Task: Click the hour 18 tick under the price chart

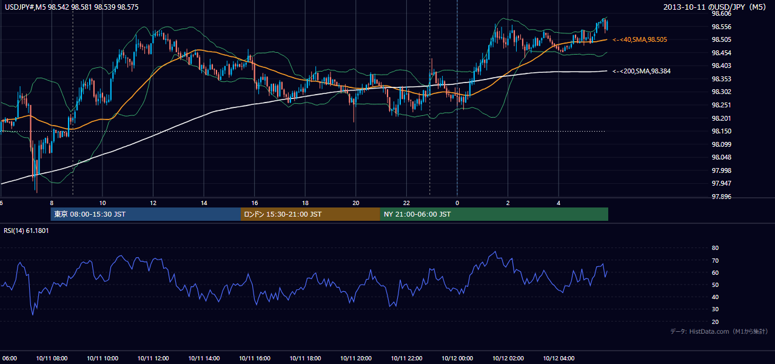Action: pyautogui.click(x=305, y=203)
